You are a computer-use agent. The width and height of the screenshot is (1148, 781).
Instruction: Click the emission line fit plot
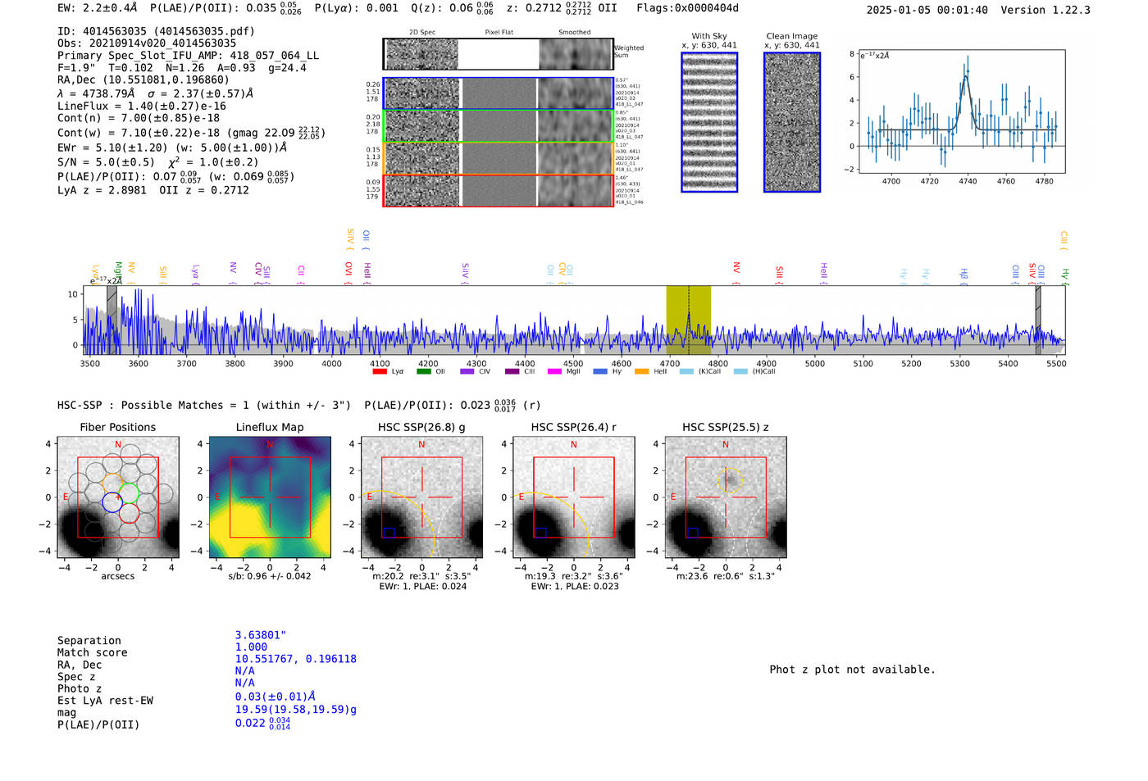click(961, 112)
